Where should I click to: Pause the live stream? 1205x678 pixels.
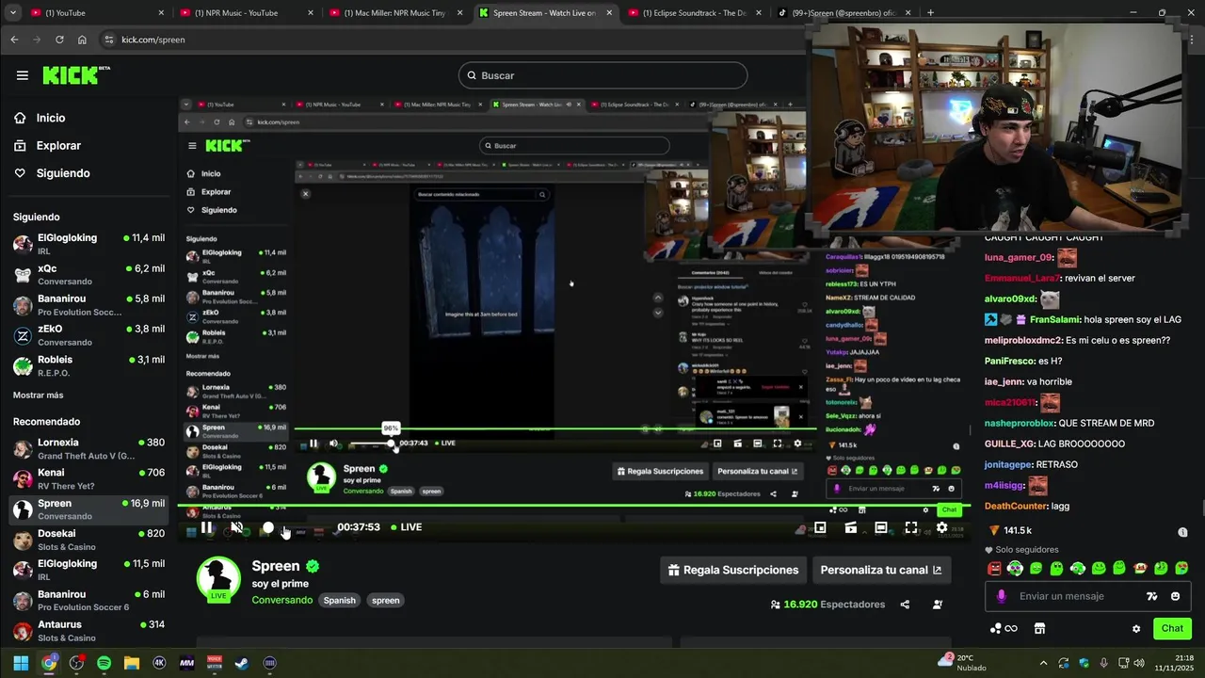(x=206, y=527)
